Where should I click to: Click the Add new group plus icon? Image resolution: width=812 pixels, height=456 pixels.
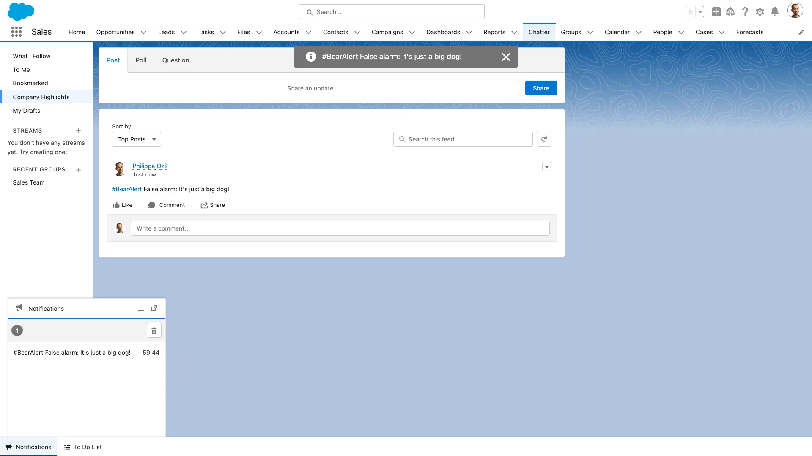[x=78, y=169]
